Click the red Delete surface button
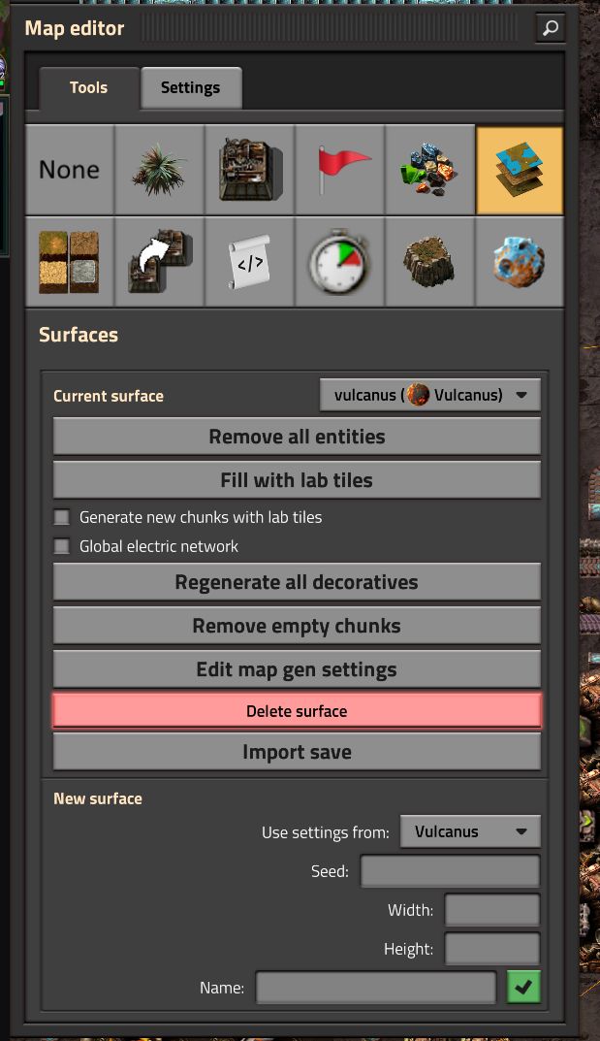Viewport: 600px width, 1041px height. click(x=297, y=711)
